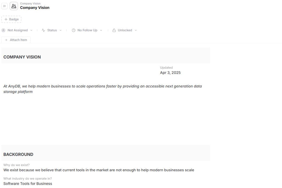
Task: Open the Company Vision breadcrumb link
Action: 30,3
